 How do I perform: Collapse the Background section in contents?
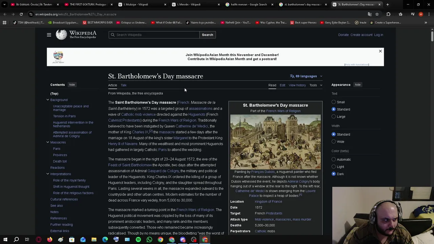tap(47, 100)
